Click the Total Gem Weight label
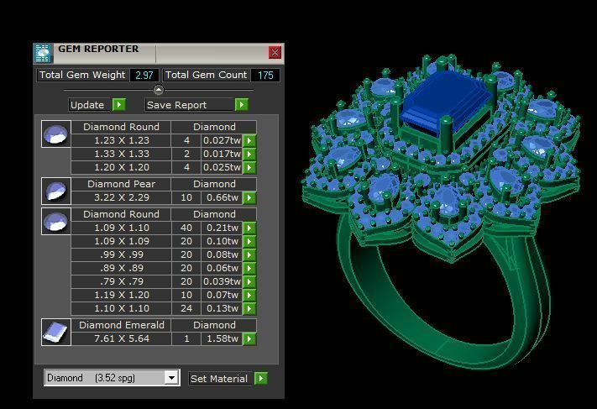Image resolution: width=597 pixels, height=409 pixels. [x=82, y=75]
